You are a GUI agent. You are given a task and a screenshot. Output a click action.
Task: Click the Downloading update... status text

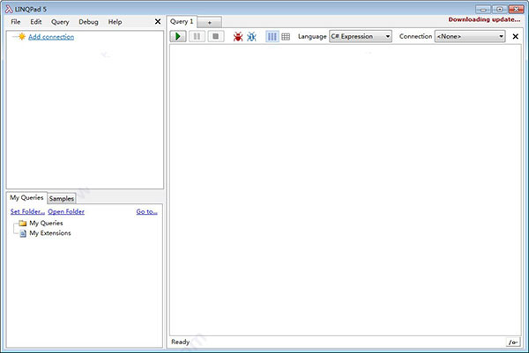coord(484,19)
